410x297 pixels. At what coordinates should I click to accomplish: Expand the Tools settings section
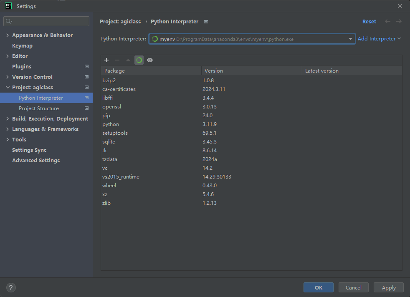click(8, 139)
